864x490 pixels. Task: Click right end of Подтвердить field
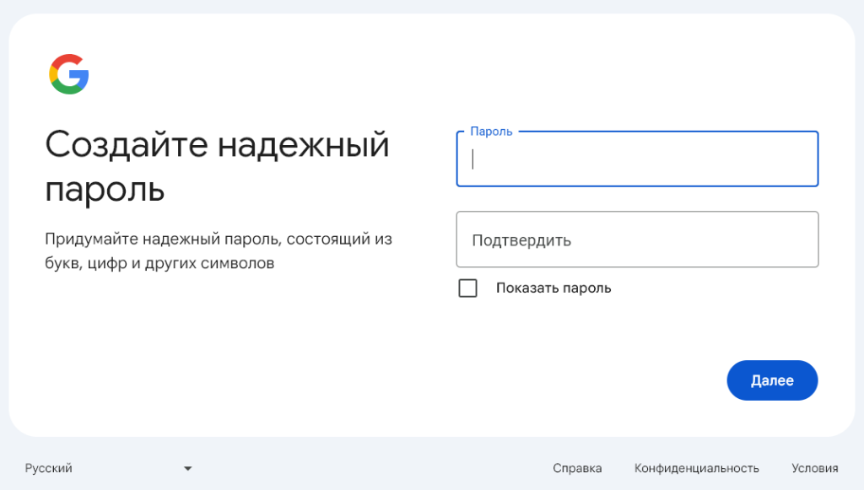click(802, 240)
